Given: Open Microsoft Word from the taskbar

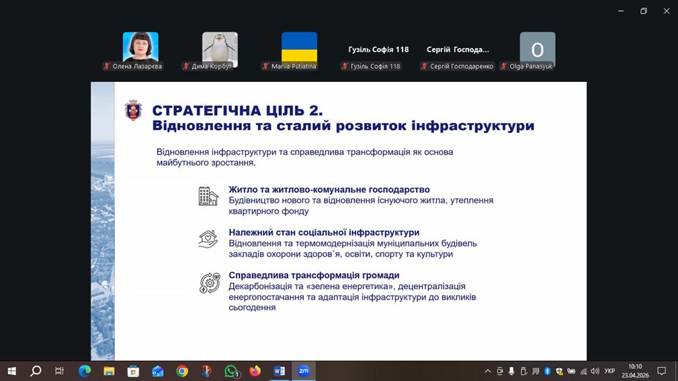Looking at the screenshot, I should [280, 371].
